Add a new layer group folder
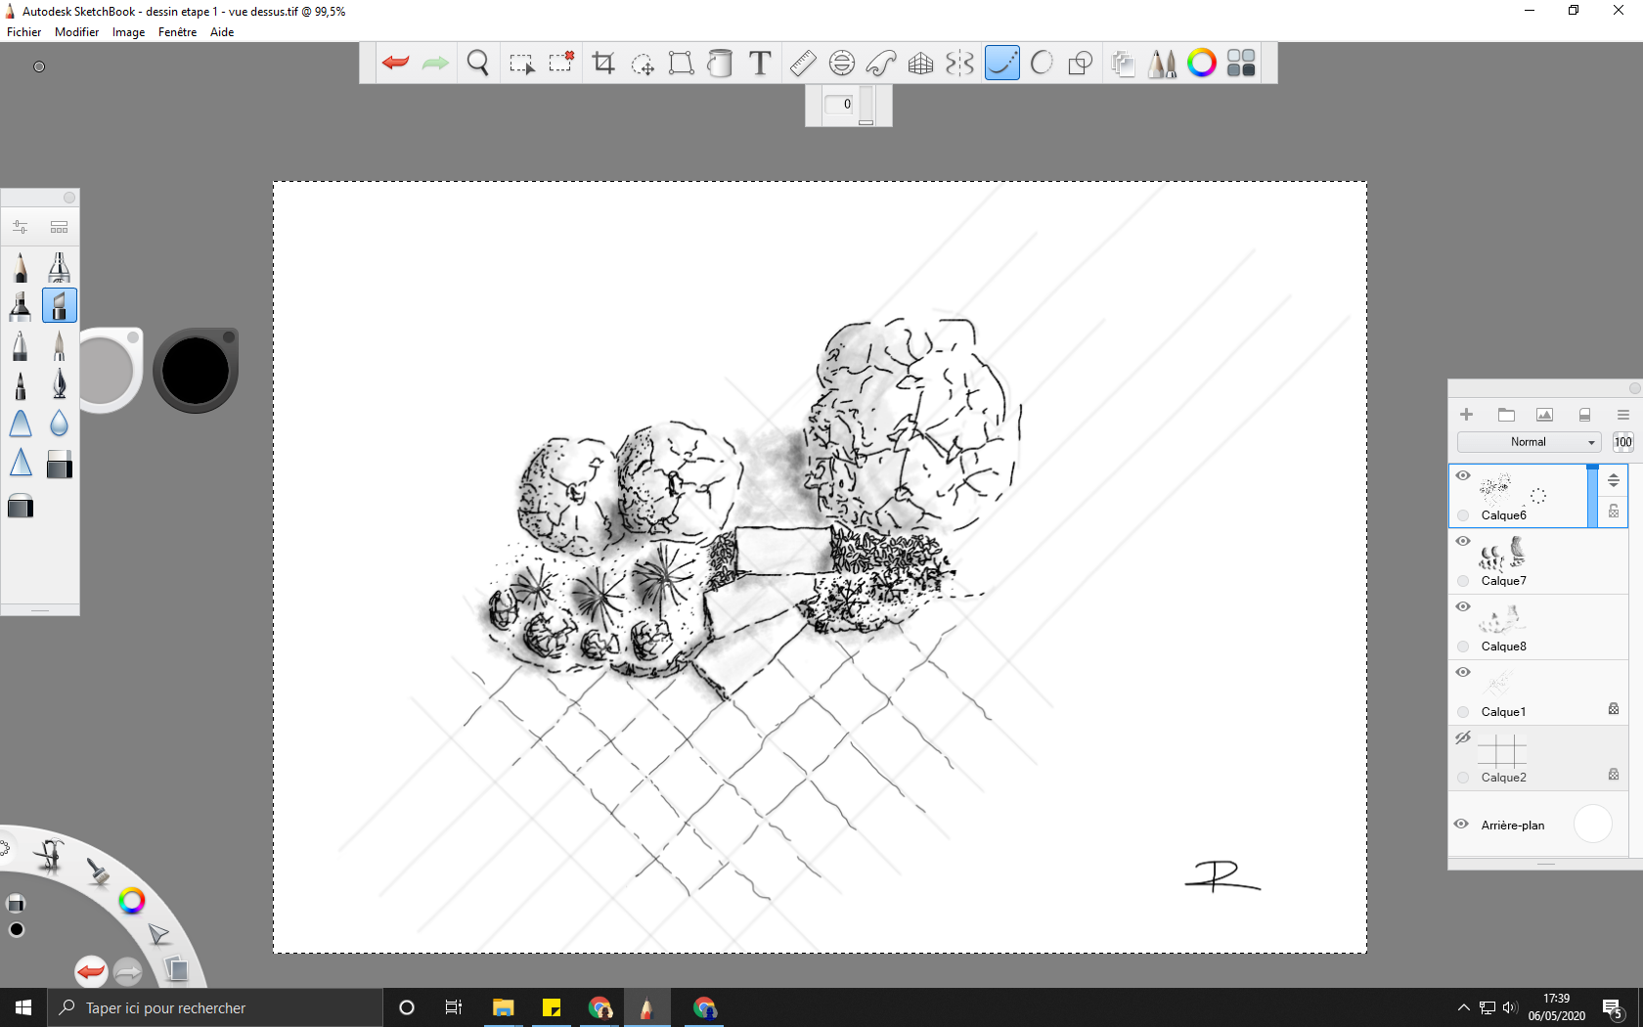The height and width of the screenshot is (1027, 1643). [1506, 415]
